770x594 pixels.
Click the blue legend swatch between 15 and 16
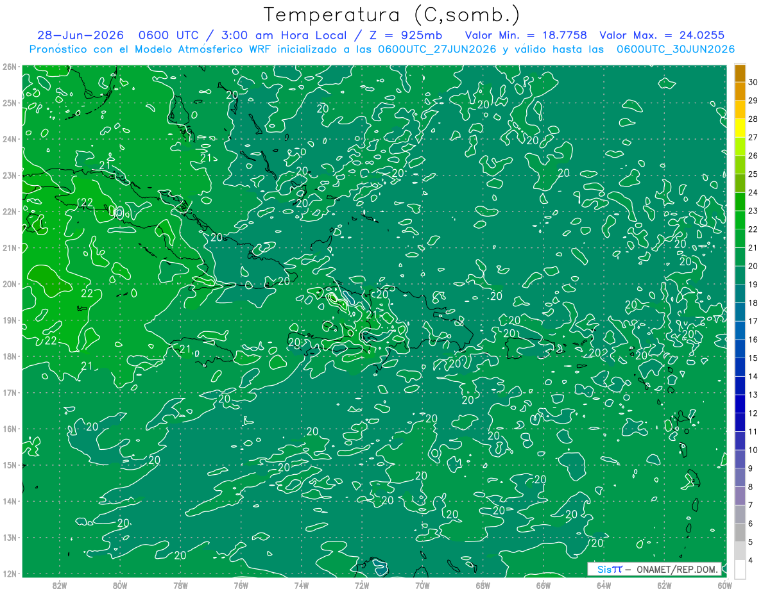coord(740,349)
